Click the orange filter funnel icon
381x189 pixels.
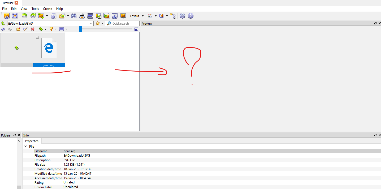(x=51, y=29)
